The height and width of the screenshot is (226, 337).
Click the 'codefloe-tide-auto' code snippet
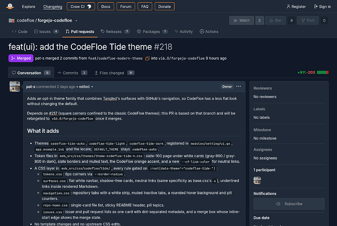(68, 144)
